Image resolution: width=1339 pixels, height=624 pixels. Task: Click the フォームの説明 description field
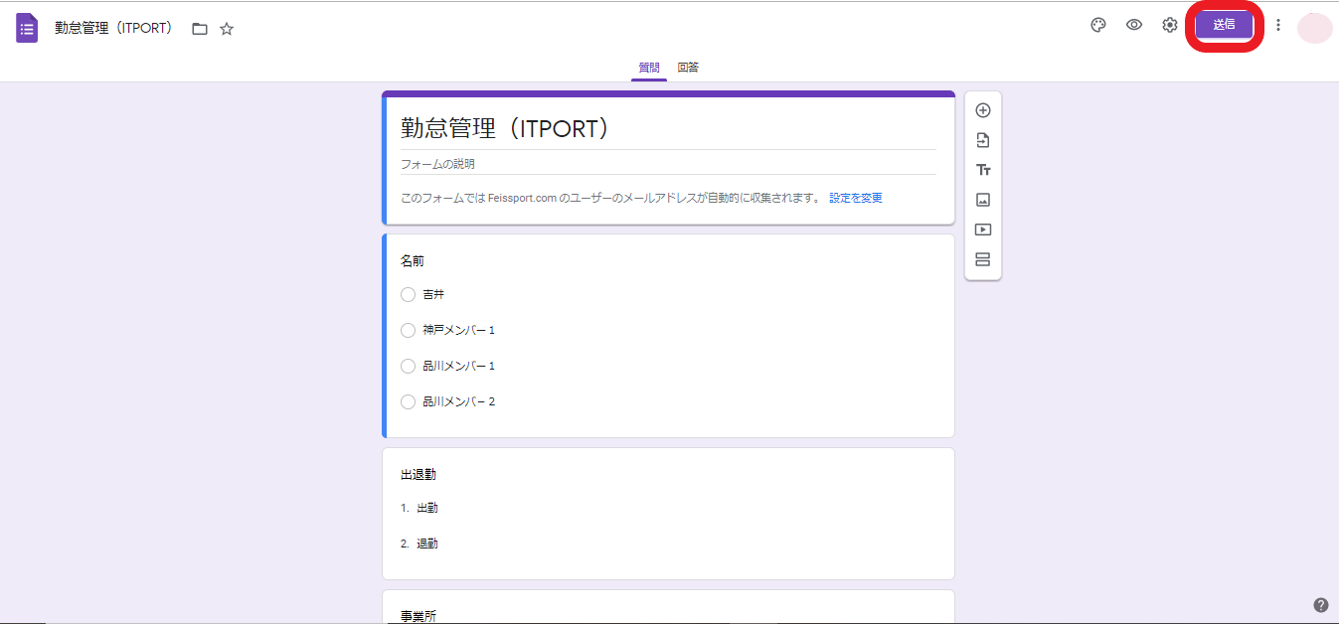[x=668, y=164]
